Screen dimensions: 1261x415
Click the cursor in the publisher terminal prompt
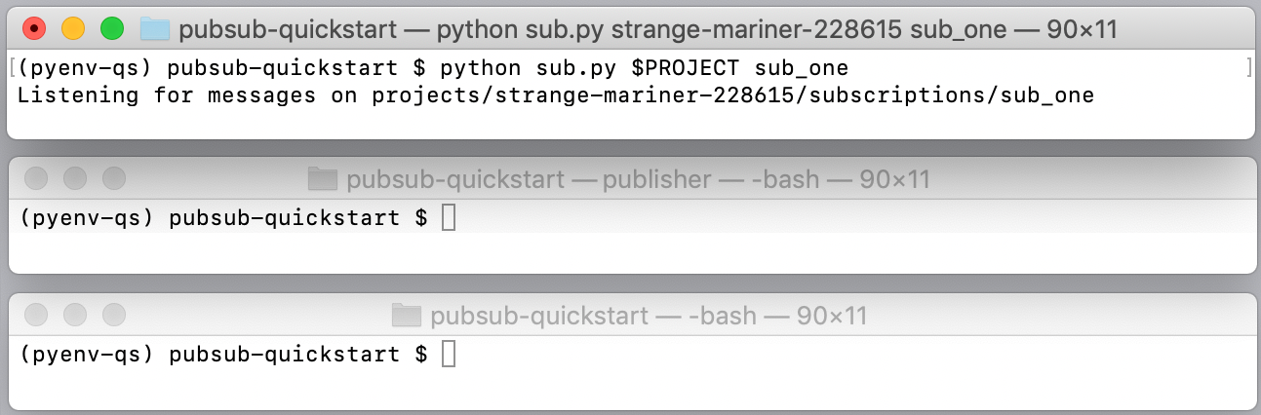(x=449, y=218)
